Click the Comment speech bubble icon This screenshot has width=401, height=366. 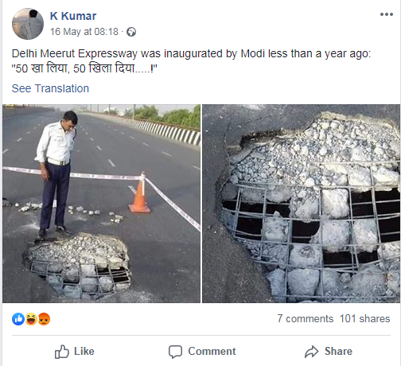click(x=175, y=352)
